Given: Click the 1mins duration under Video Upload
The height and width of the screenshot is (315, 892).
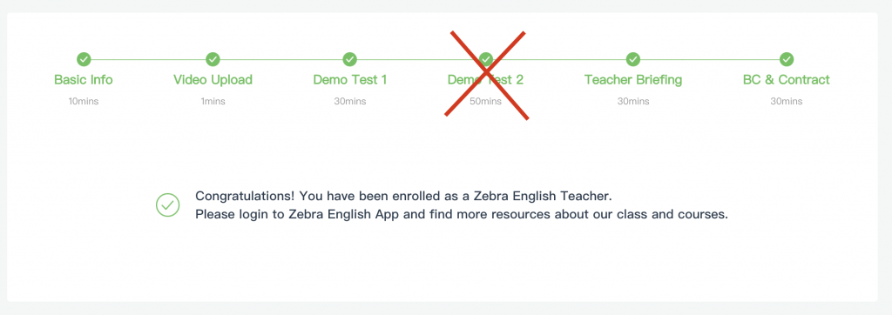Looking at the screenshot, I should click(213, 102).
